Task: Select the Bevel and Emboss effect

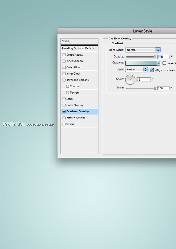Action: click(x=79, y=80)
